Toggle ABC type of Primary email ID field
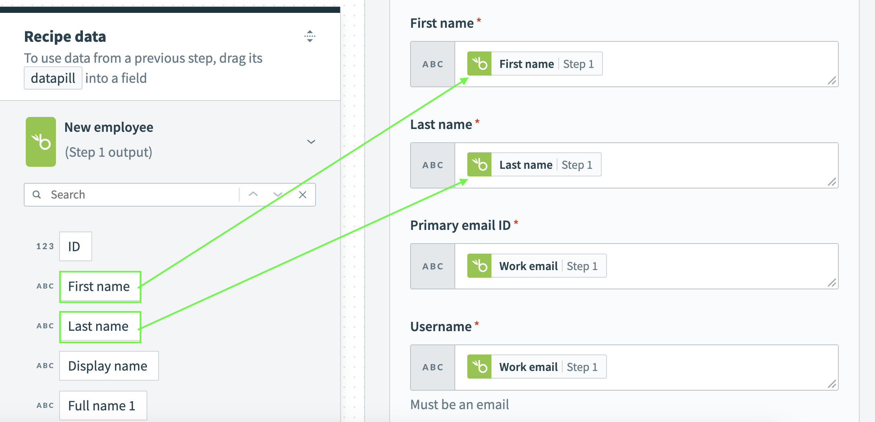This screenshot has height=422, width=875. coord(433,266)
